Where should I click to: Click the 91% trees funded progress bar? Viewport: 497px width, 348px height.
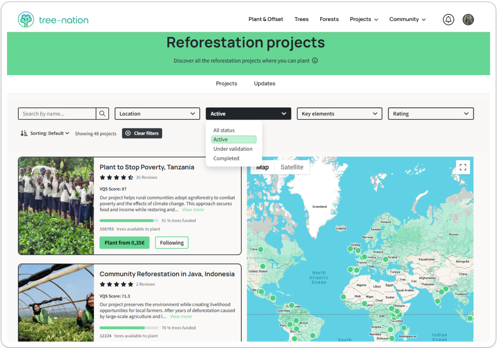[x=129, y=221]
